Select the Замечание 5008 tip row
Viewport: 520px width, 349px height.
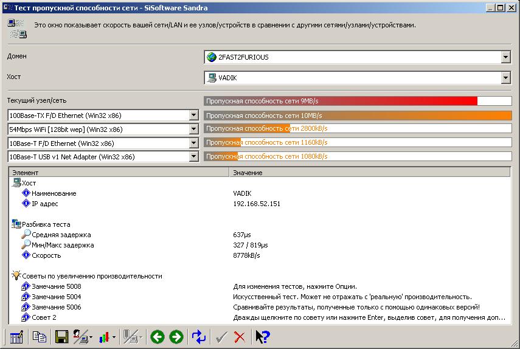pyautogui.click(x=56, y=286)
